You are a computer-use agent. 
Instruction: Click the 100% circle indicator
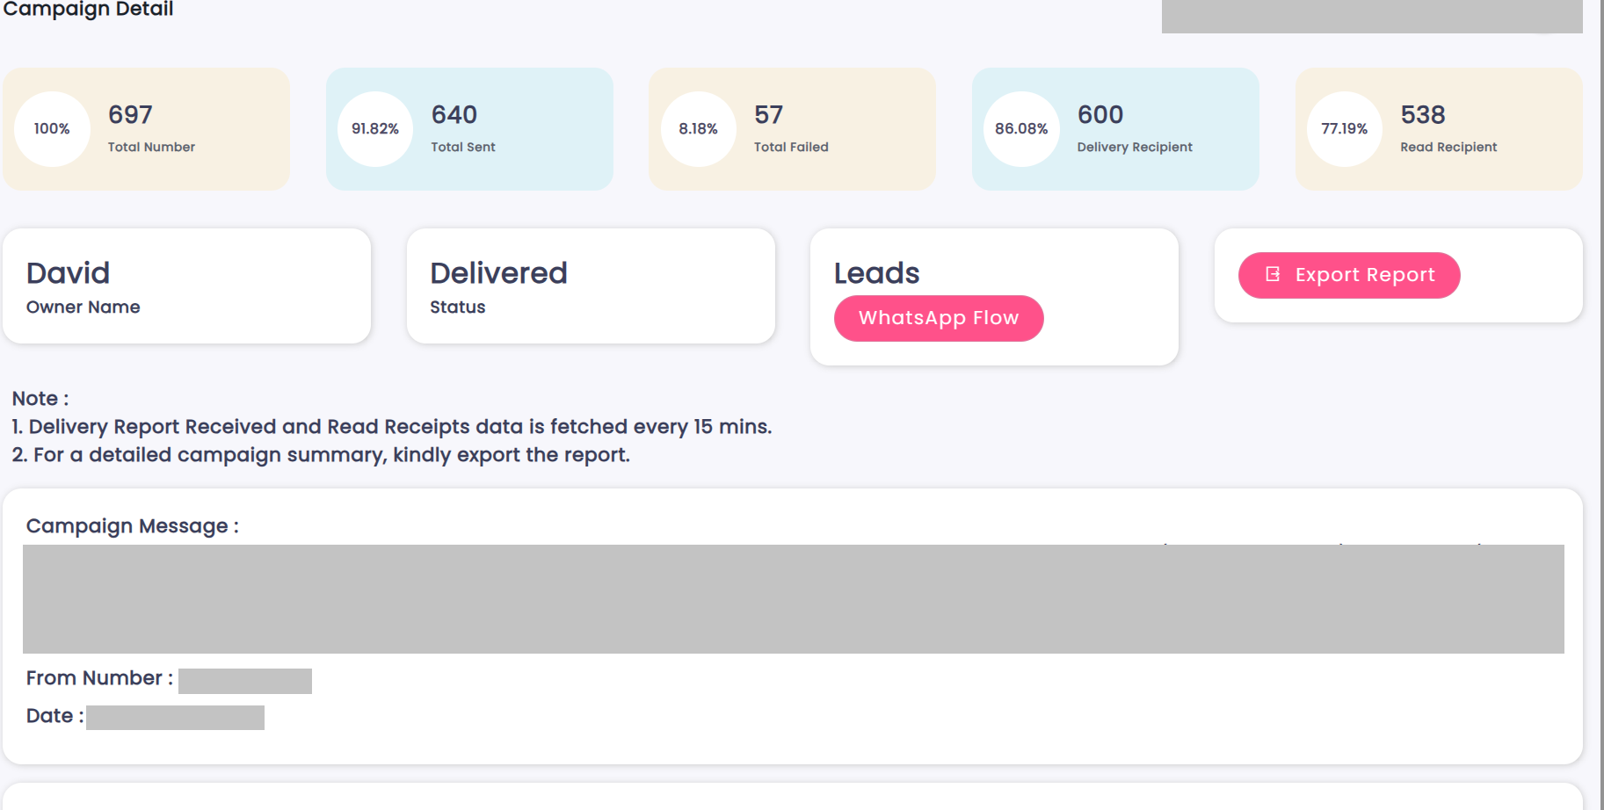point(52,129)
